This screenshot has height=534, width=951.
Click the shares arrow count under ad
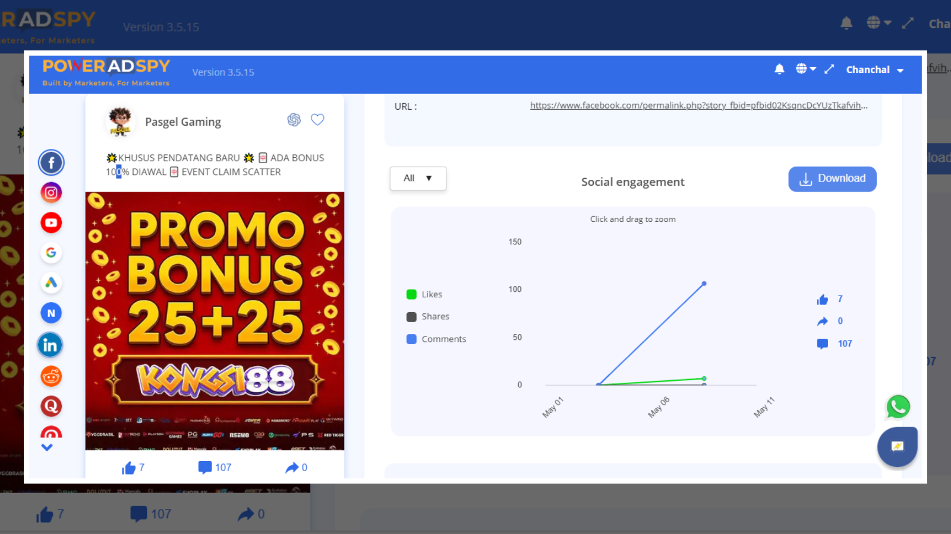(296, 468)
